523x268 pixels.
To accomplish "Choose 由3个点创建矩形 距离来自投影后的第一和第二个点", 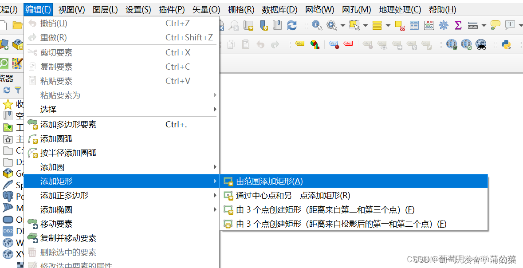I will click(x=354, y=224).
